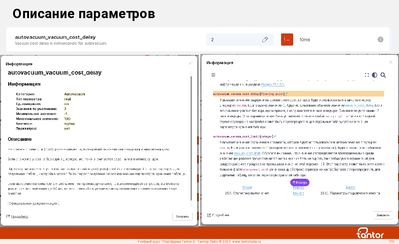Close the right Информация dialog with X
This screenshot has width=399, height=244.
click(x=391, y=62)
